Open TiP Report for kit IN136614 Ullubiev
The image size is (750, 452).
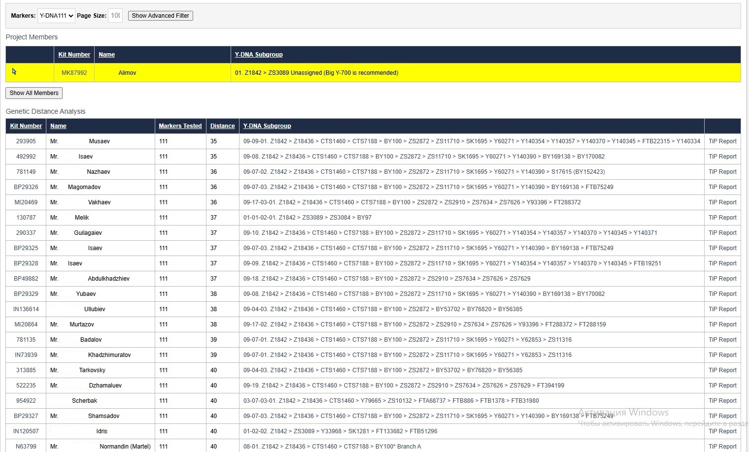click(722, 309)
